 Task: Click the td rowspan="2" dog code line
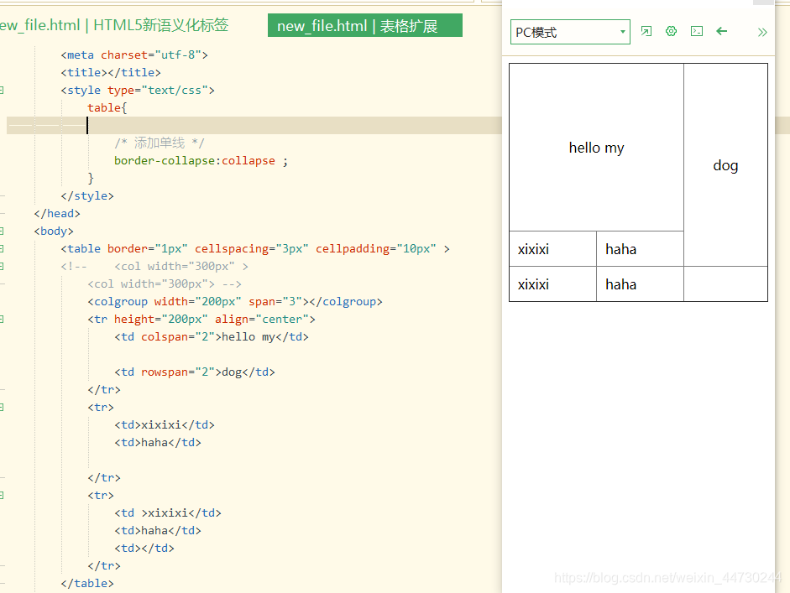[195, 372]
